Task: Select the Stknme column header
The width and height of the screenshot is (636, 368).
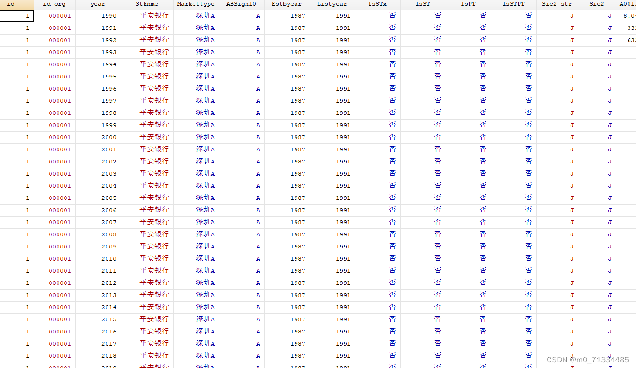Action: point(147,4)
